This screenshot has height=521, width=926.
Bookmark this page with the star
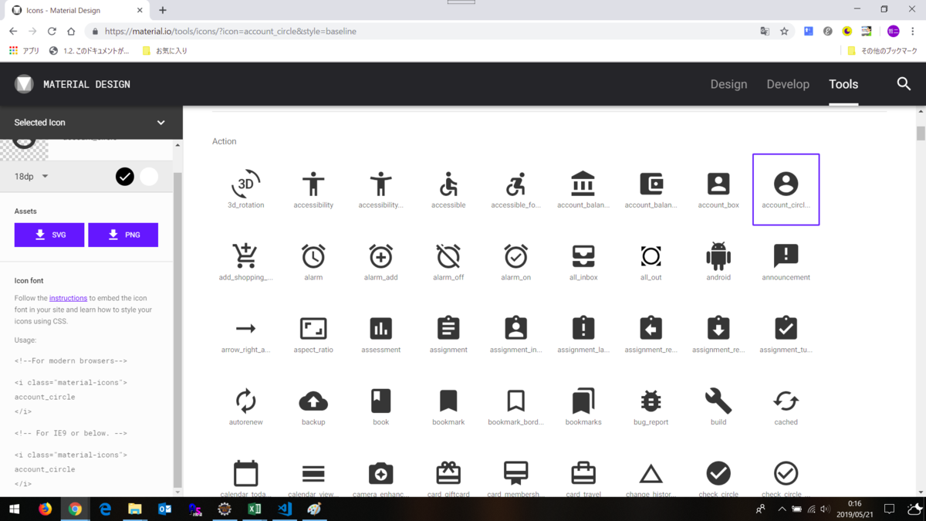784,32
